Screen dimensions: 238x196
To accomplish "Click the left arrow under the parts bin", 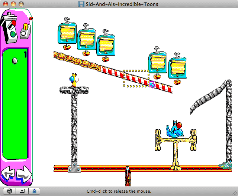I will coord(8,173).
